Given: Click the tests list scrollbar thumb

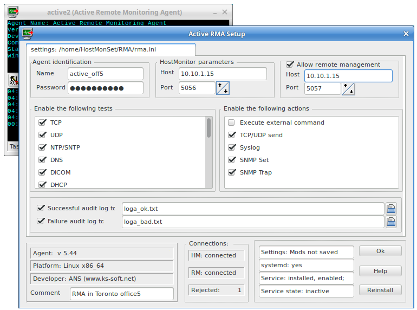Looking at the screenshot, I should (208, 128).
